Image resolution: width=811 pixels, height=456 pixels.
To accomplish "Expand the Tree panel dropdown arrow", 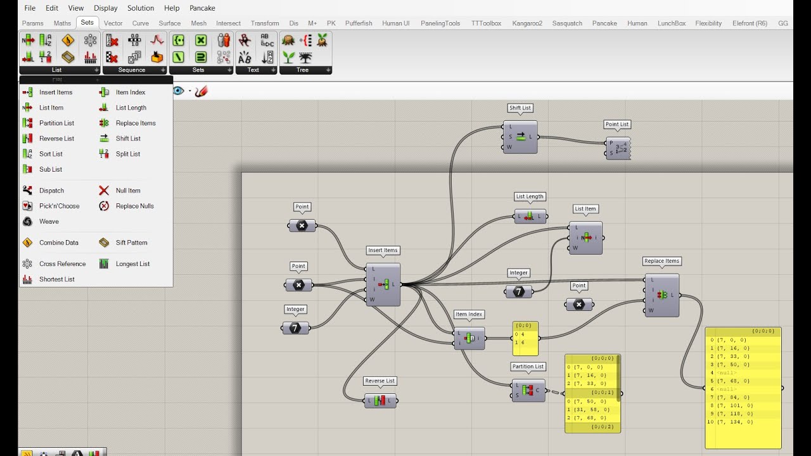I will (x=328, y=70).
